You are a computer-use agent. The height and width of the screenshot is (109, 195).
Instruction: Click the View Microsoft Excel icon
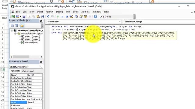coord(13,16)
